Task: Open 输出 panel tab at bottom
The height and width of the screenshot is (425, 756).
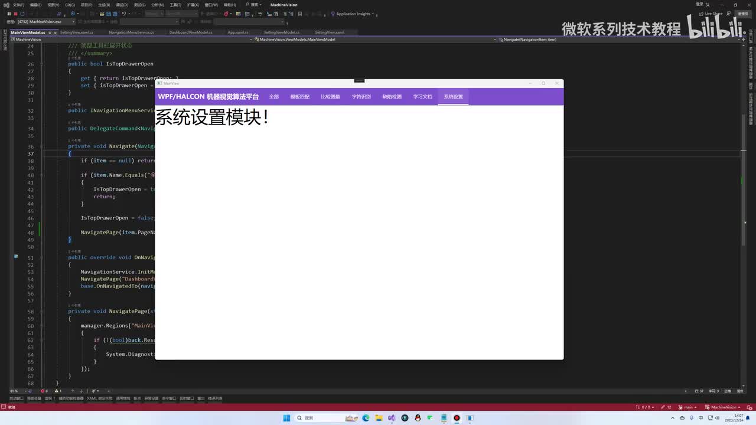Action: 201,398
